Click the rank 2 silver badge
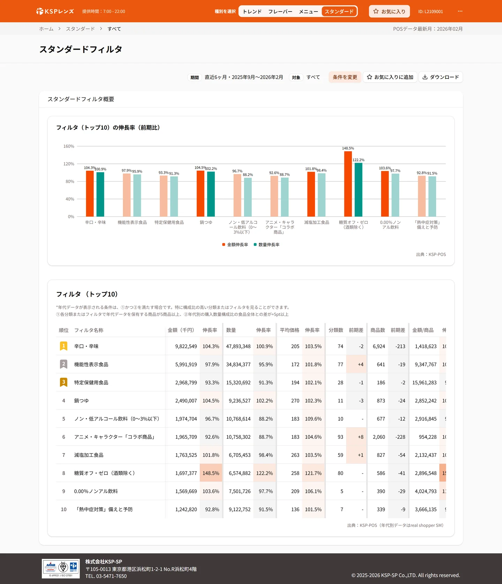The height and width of the screenshot is (584, 502). tap(63, 364)
